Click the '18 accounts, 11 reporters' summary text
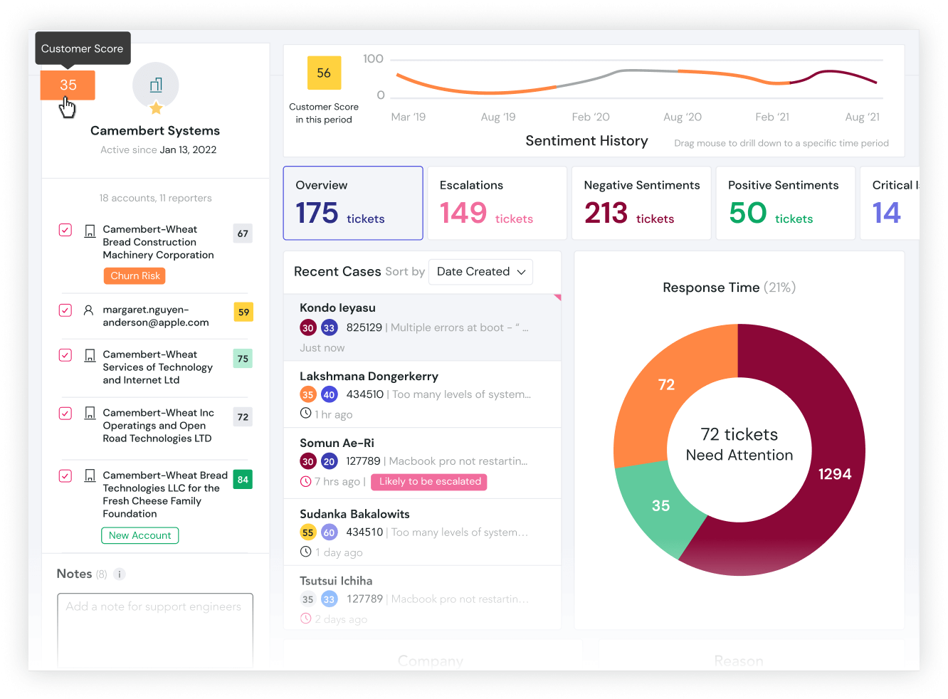This screenshot has width=948, height=699. tap(155, 199)
